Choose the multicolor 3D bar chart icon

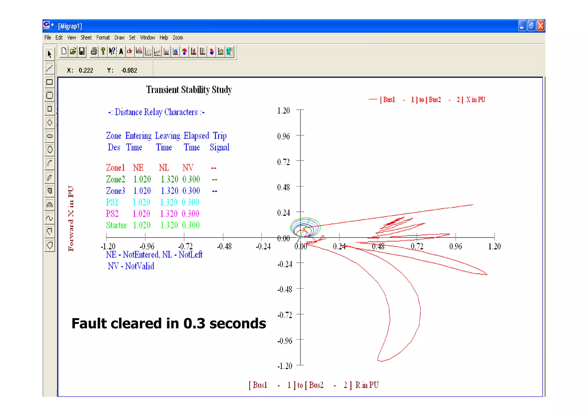pyautogui.click(x=203, y=51)
